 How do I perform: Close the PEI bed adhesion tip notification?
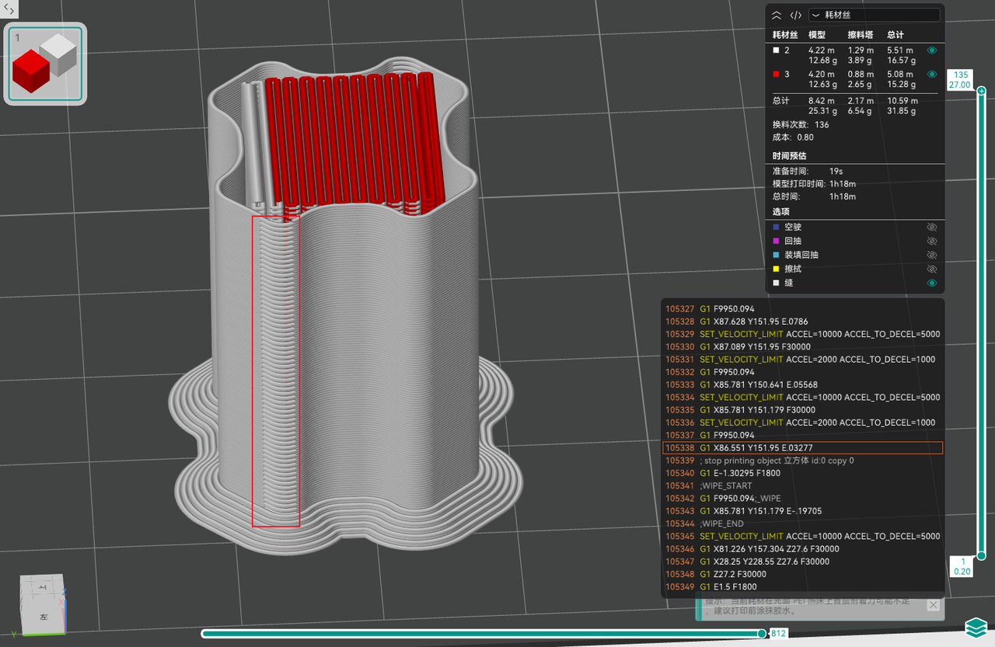[x=934, y=605]
